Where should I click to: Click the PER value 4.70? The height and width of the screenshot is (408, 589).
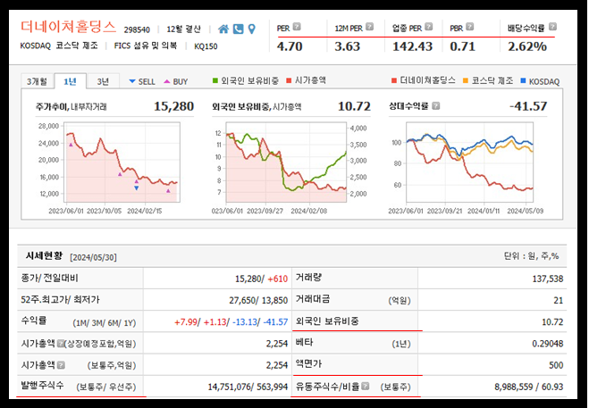click(290, 46)
